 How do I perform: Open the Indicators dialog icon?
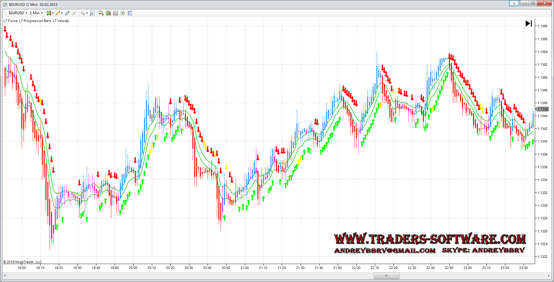116,13
